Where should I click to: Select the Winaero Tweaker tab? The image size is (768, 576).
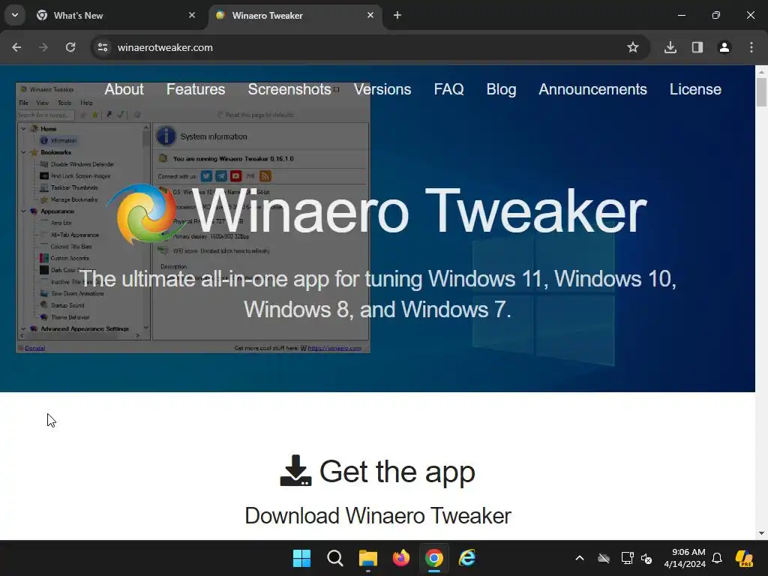(x=295, y=15)
